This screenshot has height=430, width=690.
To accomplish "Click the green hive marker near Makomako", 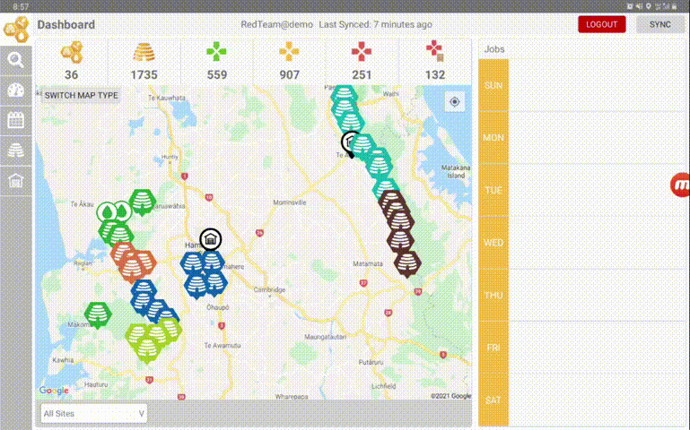I will pyautogui.click(x=98, y=314).
